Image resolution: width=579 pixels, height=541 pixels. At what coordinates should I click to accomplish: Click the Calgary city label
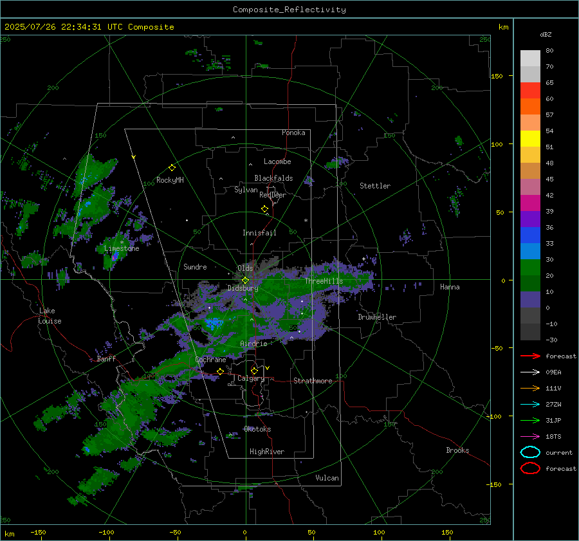pyautogui.click(x=251, y=378)
